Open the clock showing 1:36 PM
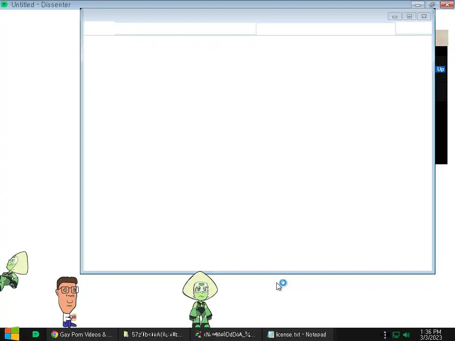Image resolution: width=455 pixels, height=341 pixels. (431, 334)
